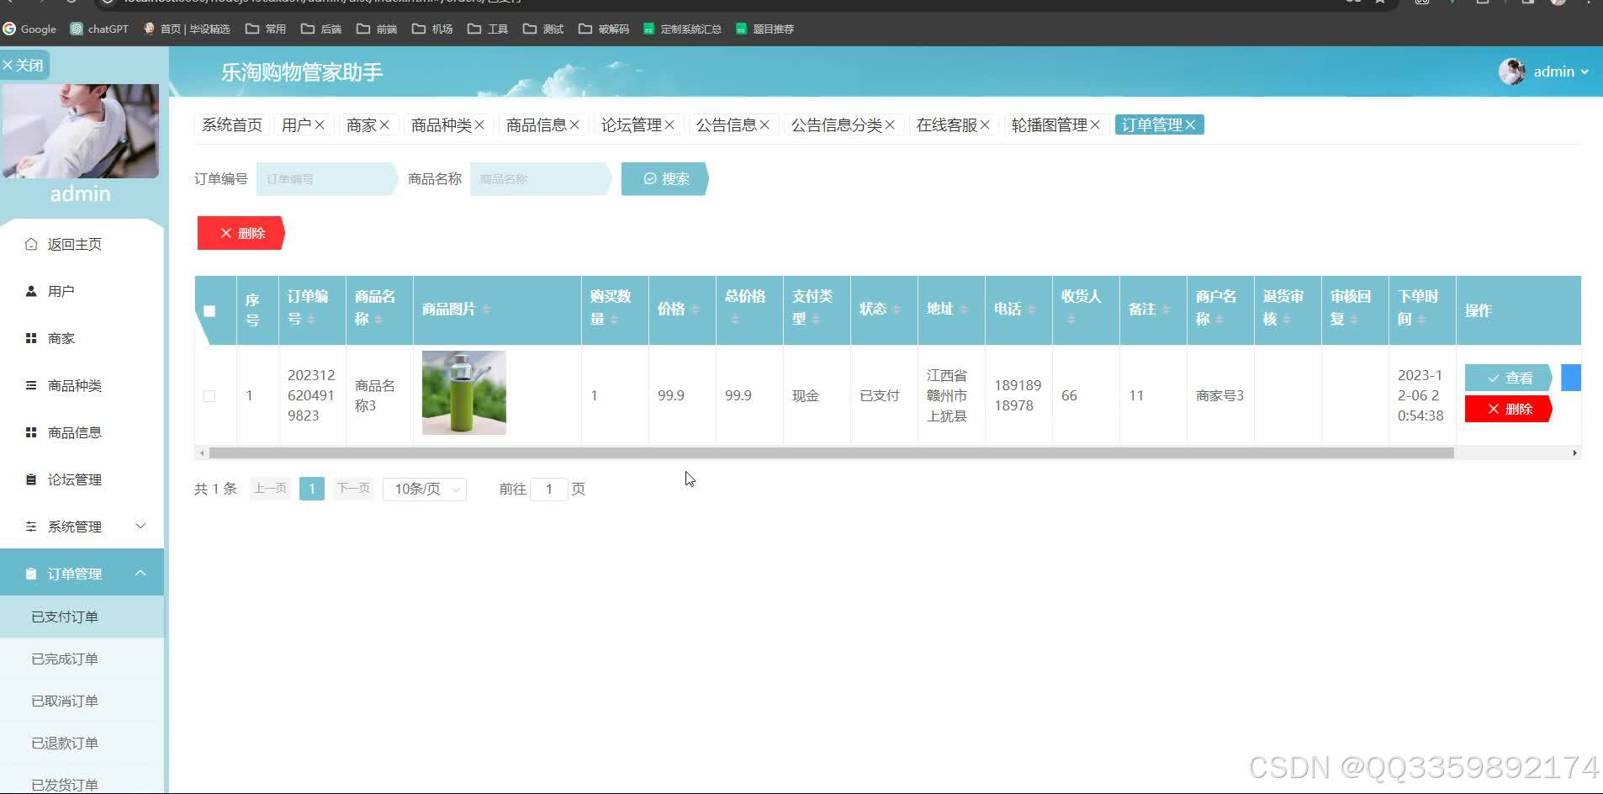
Task: Click the grid icon beside 商家
Action: [x=31, y=338]
